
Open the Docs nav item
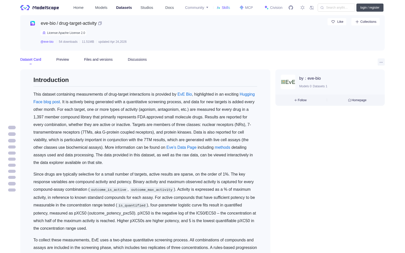(170, 8)
